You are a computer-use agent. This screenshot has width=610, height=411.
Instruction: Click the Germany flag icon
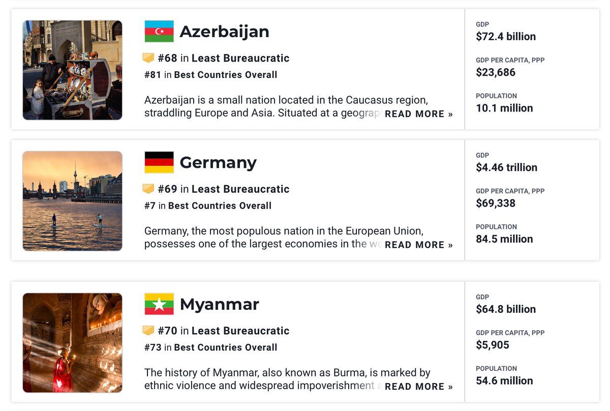pyautogui.click(x=159, y=162)
